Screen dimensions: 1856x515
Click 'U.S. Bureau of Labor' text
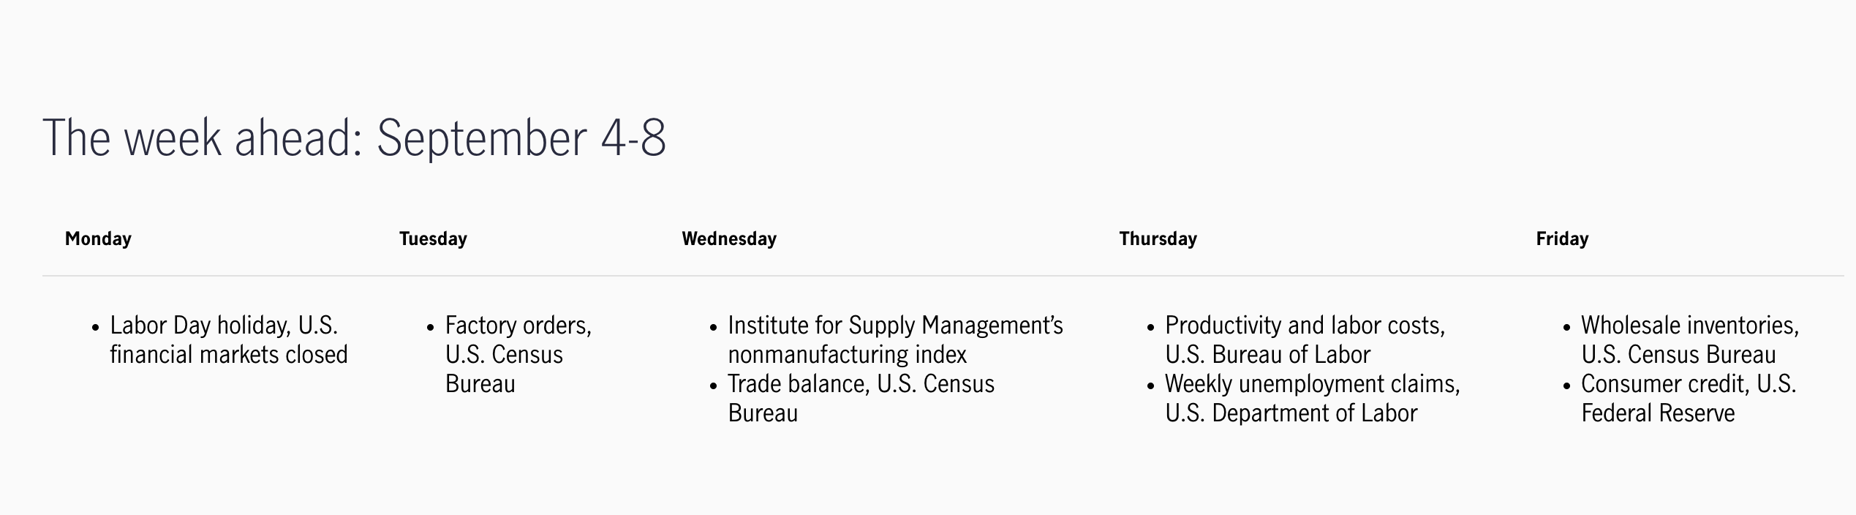(x=1267, y=355)
